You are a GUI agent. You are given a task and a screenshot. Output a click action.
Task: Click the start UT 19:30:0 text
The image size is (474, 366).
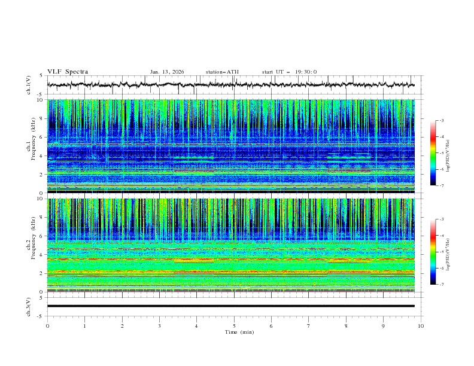[289, 72]
